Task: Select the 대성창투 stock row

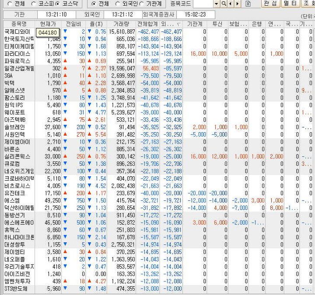Action: point(157,244)
